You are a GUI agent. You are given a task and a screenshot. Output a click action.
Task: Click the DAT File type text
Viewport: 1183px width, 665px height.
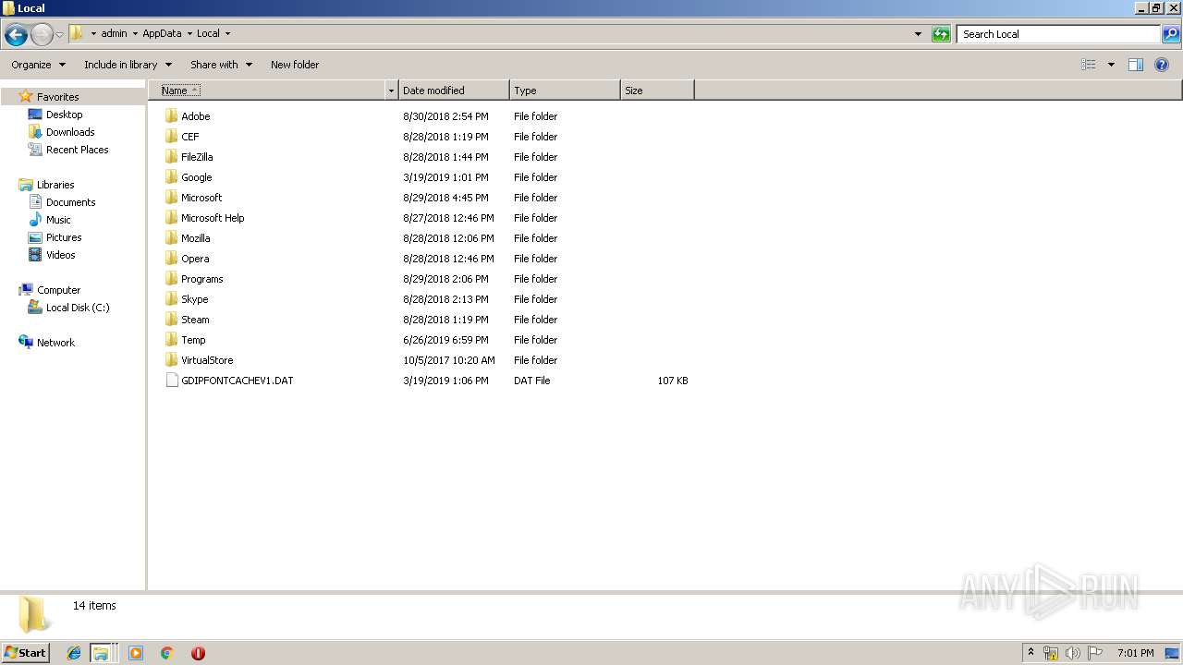tap(531, 381)
